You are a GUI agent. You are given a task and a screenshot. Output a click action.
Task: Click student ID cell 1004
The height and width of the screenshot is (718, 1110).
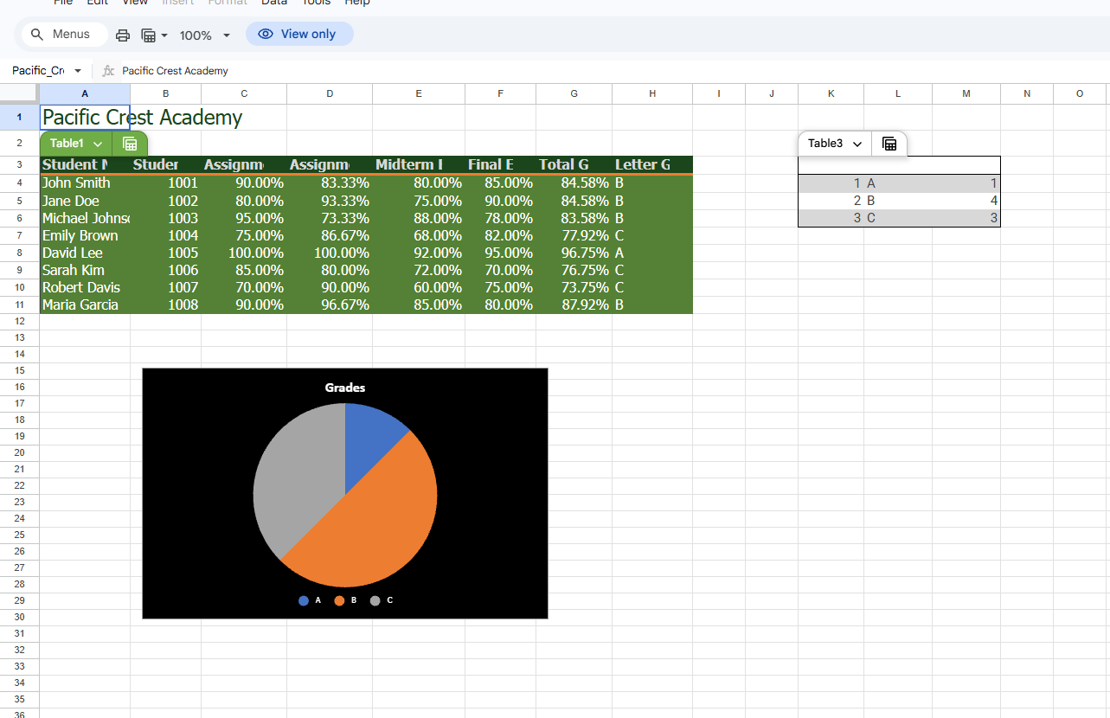tap(165, 235)
